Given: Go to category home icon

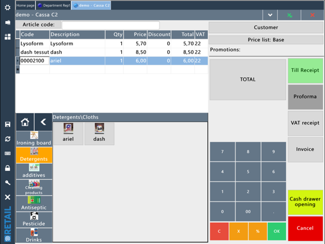Looking at the screenshot, I should [25, 122].
